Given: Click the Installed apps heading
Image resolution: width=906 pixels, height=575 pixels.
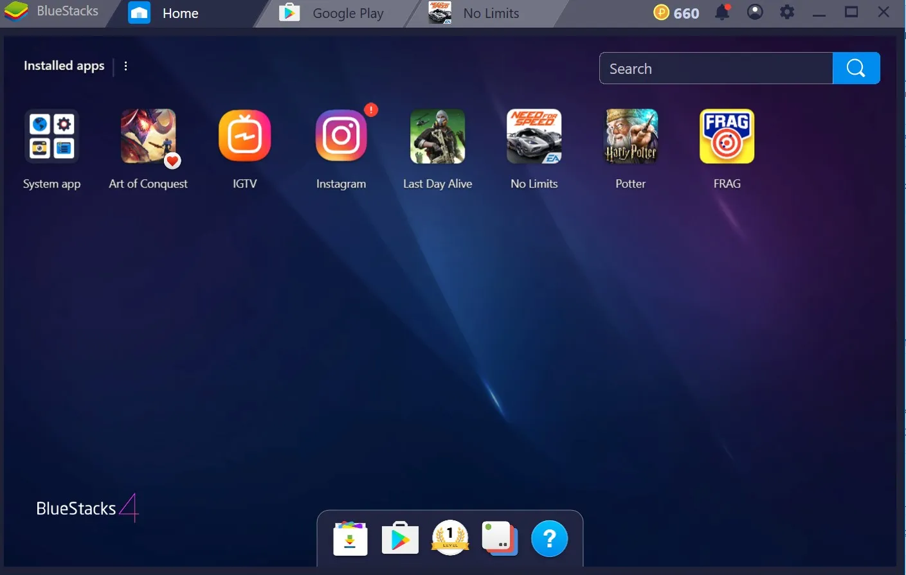Looking at the screenshot, I should pos(64,66).
